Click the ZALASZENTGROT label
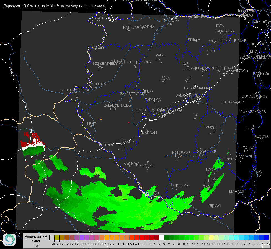 point(135,94)
